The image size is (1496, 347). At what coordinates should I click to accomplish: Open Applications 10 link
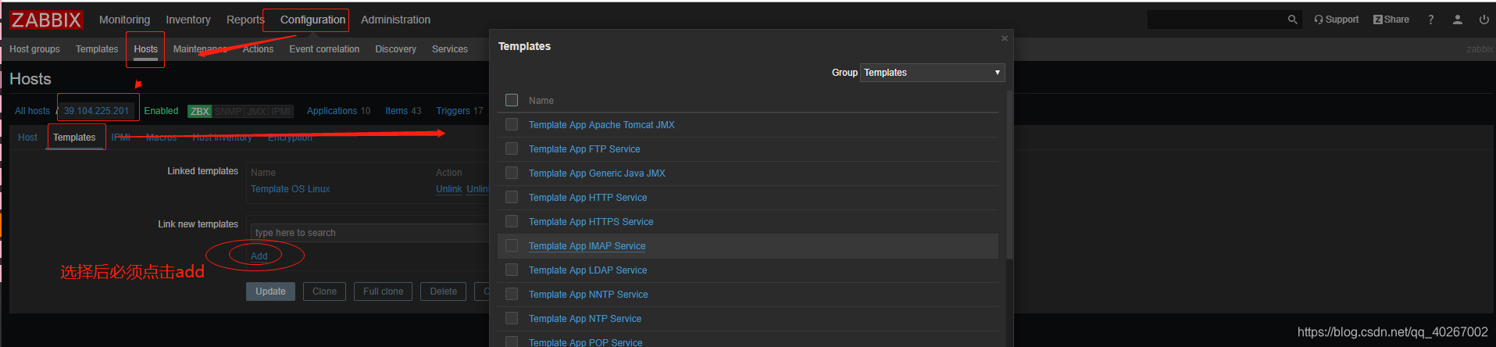[x=338, y=111]
